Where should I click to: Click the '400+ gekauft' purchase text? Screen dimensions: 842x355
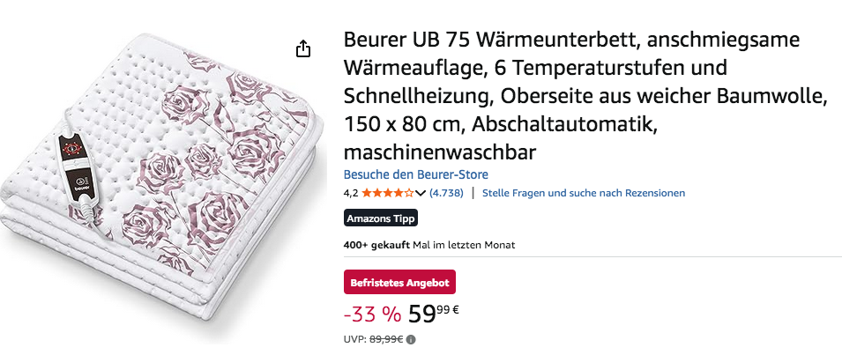click(377, 246)
